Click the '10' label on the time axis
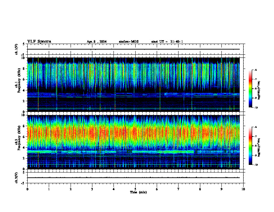 tap(243, 189)
